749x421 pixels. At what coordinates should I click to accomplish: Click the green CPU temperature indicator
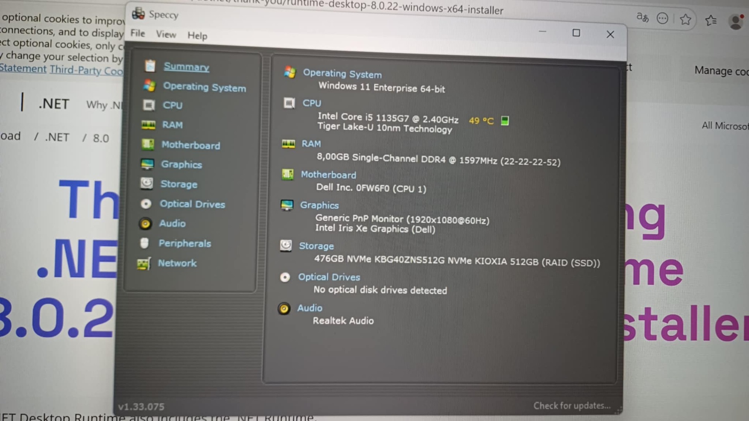(505, 121)
